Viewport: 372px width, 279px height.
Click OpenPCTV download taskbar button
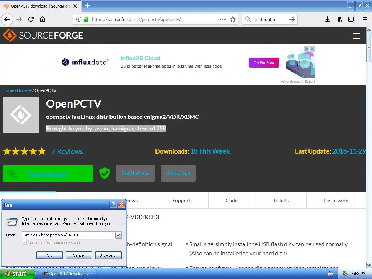[67, 274]
